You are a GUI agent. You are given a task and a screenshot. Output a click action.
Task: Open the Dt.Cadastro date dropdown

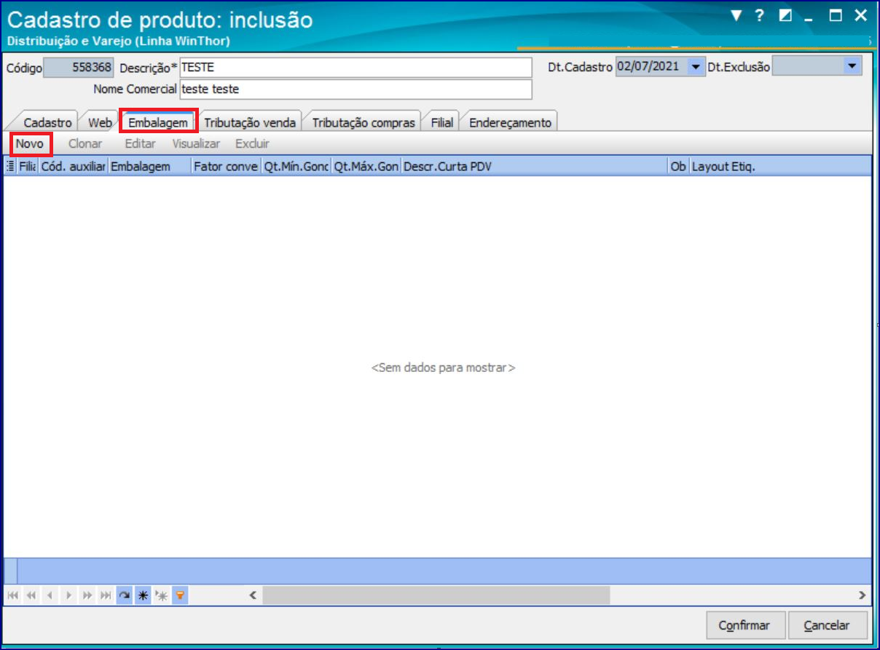pyautogui.click(x=696, y=67)
